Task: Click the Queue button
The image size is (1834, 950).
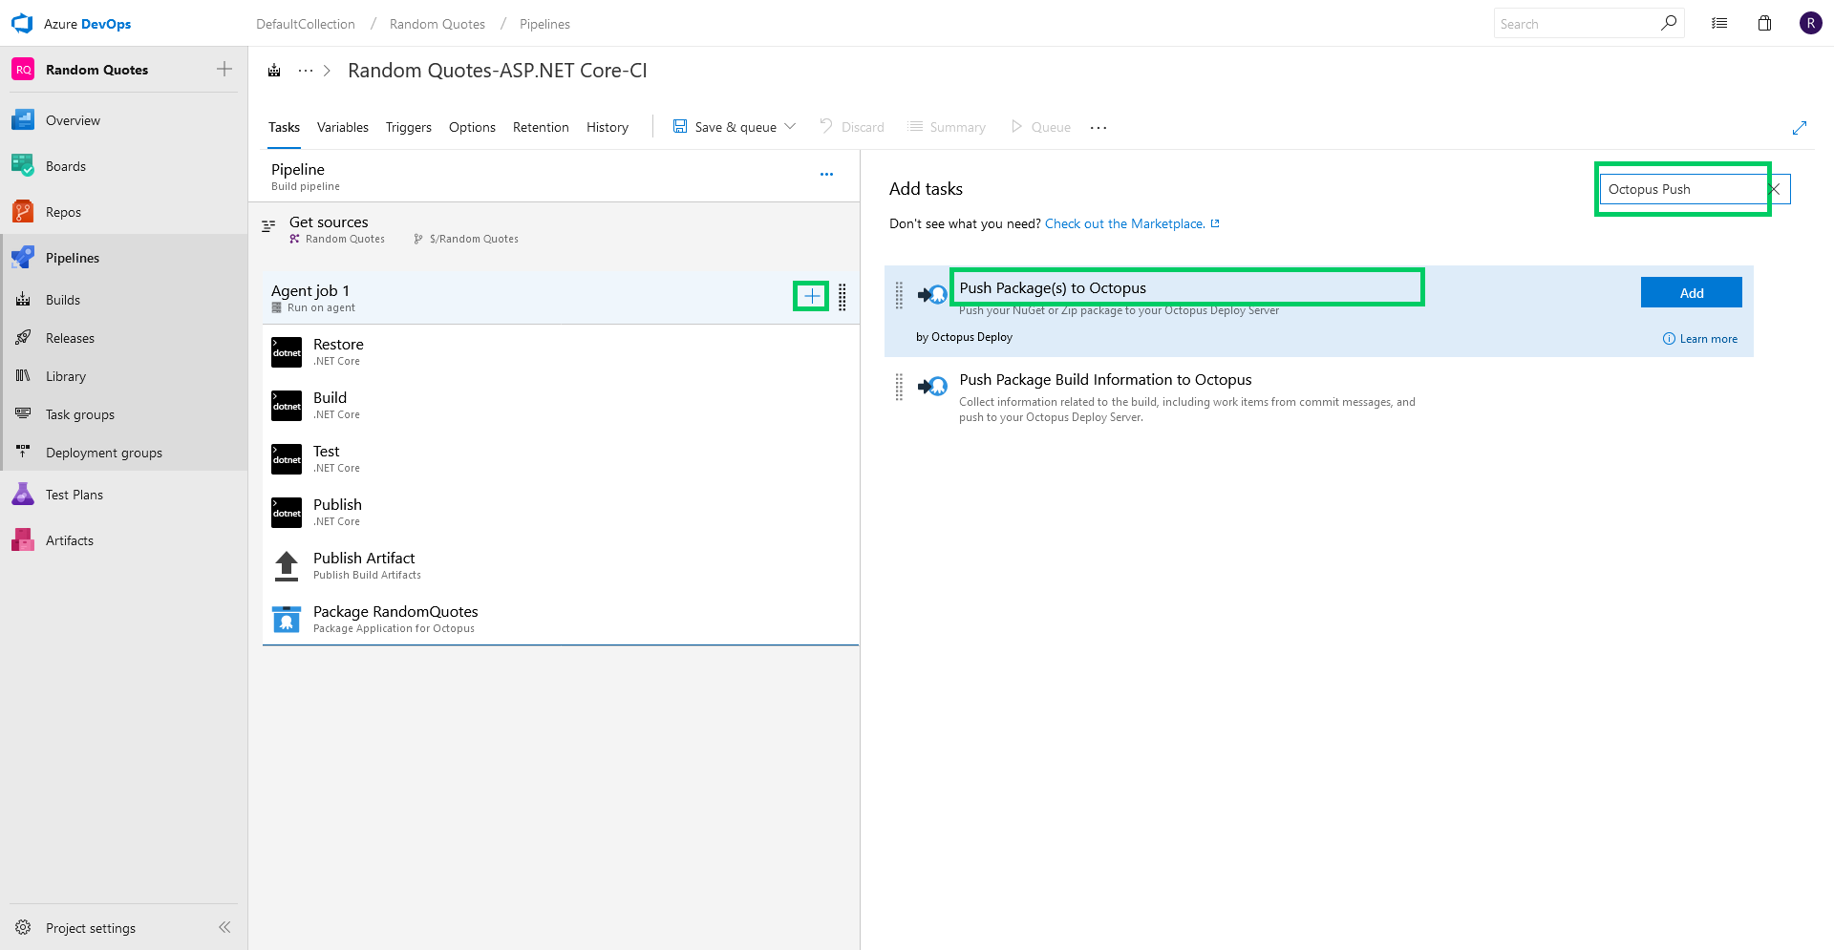Action: pyautogui.click(x=1041, y=127)
